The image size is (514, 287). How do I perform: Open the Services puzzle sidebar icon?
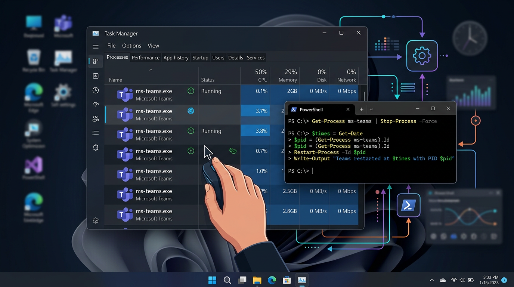click(x=96, y=148)
